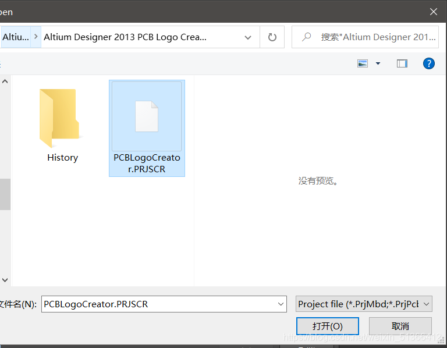Toggle the preview pane icon
The image size is (447, 348).
pyautogui.click(x=402, y=63)
